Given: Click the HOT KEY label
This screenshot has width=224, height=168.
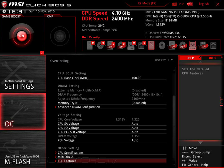Looking at the screenshot, I should 160,60.
